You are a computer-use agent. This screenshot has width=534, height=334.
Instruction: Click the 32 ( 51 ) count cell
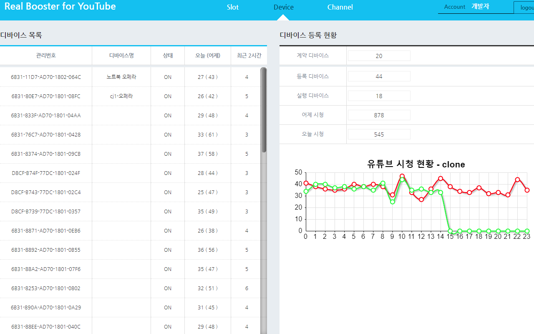pos(208,288)
